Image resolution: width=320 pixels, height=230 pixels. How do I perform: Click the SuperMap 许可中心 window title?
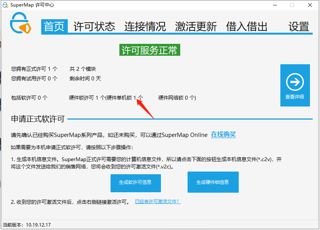(x=32, y=5)
